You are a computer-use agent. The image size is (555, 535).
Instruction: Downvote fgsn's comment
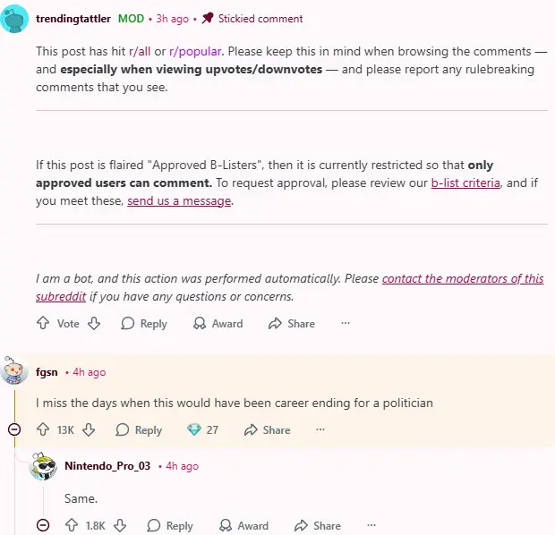pyautogui.click(x=89, y=429)
